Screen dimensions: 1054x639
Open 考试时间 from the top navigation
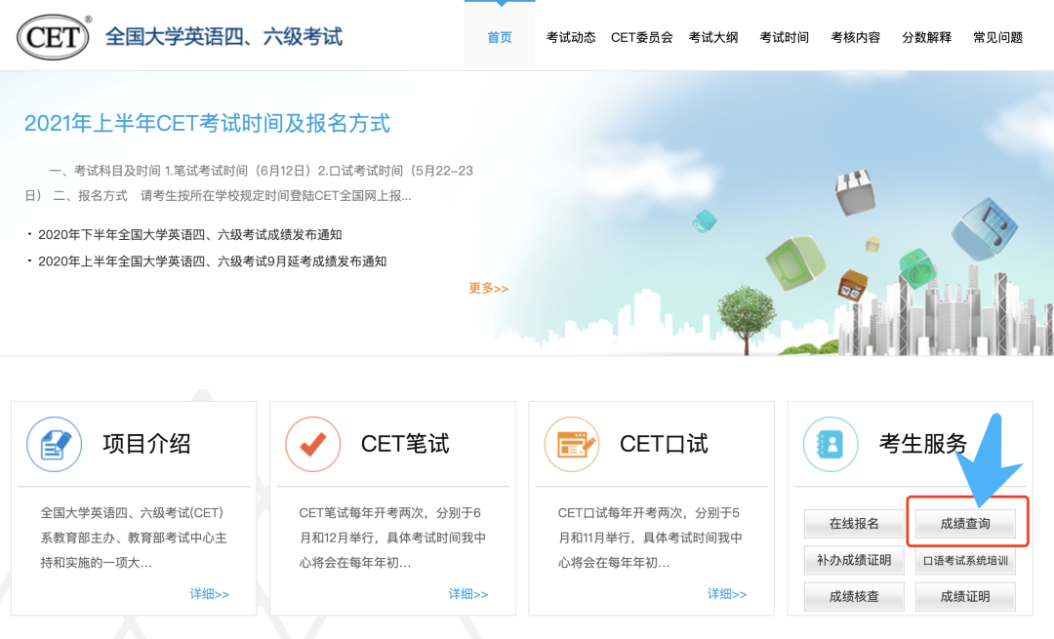pos(785,38)
